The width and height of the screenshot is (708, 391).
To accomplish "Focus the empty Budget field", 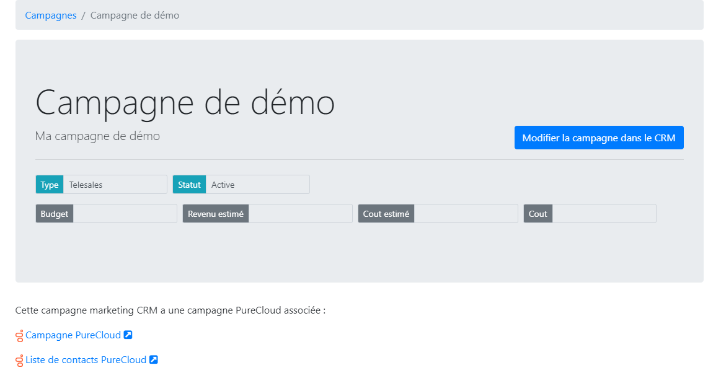I will point(125,214).
